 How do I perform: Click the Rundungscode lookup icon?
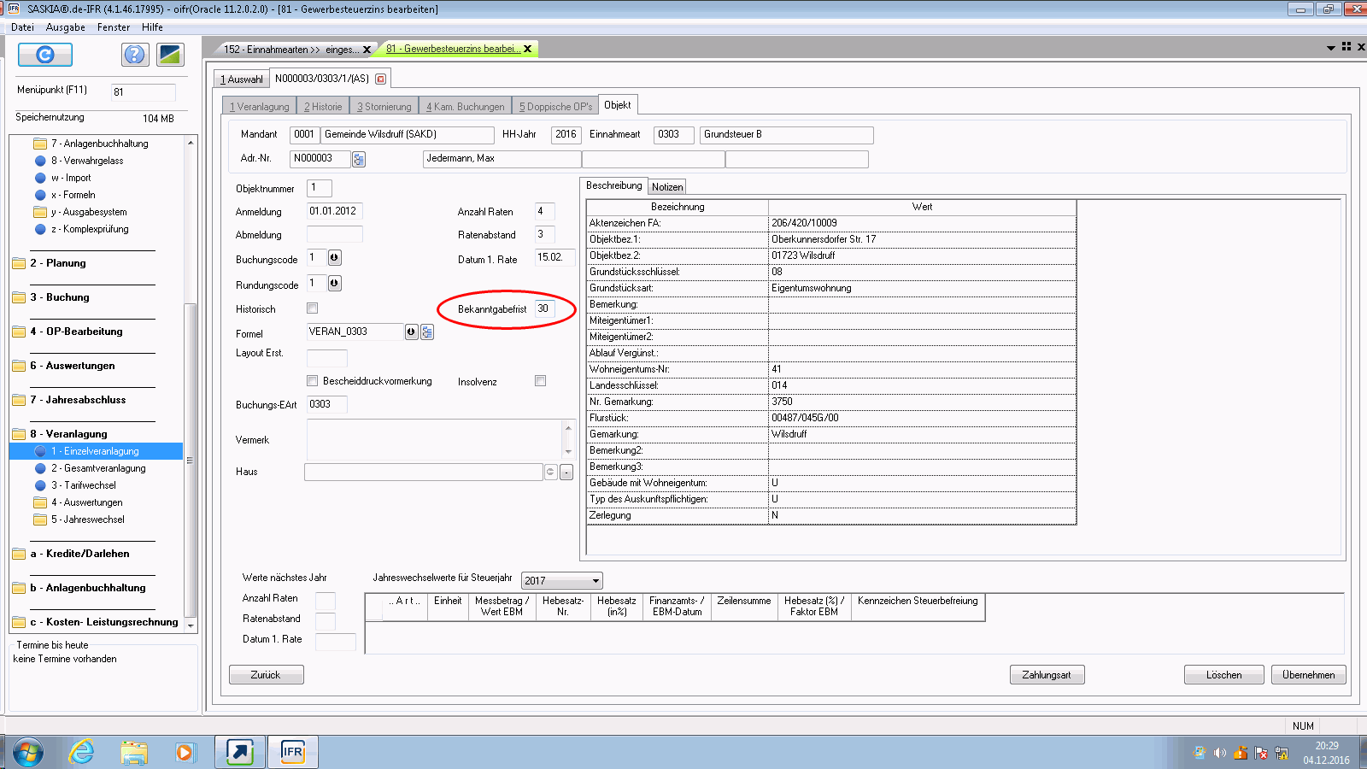334,284
